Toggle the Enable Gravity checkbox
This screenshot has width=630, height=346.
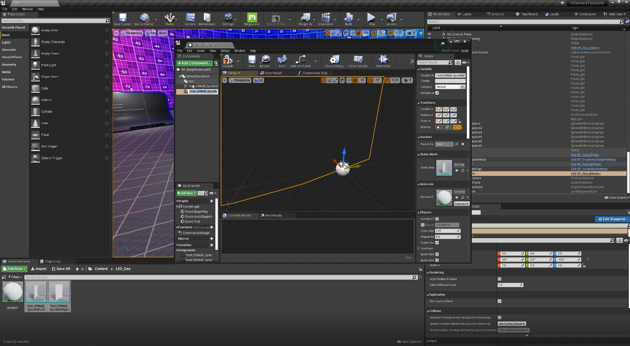click(437, 243)
